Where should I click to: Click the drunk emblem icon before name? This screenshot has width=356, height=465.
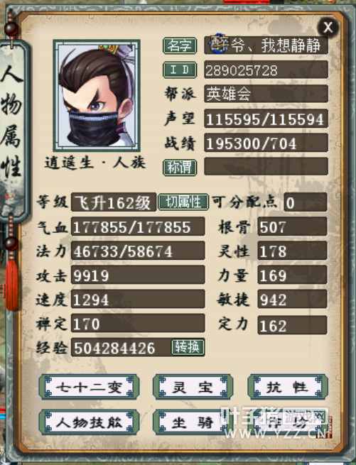(219, 44)
